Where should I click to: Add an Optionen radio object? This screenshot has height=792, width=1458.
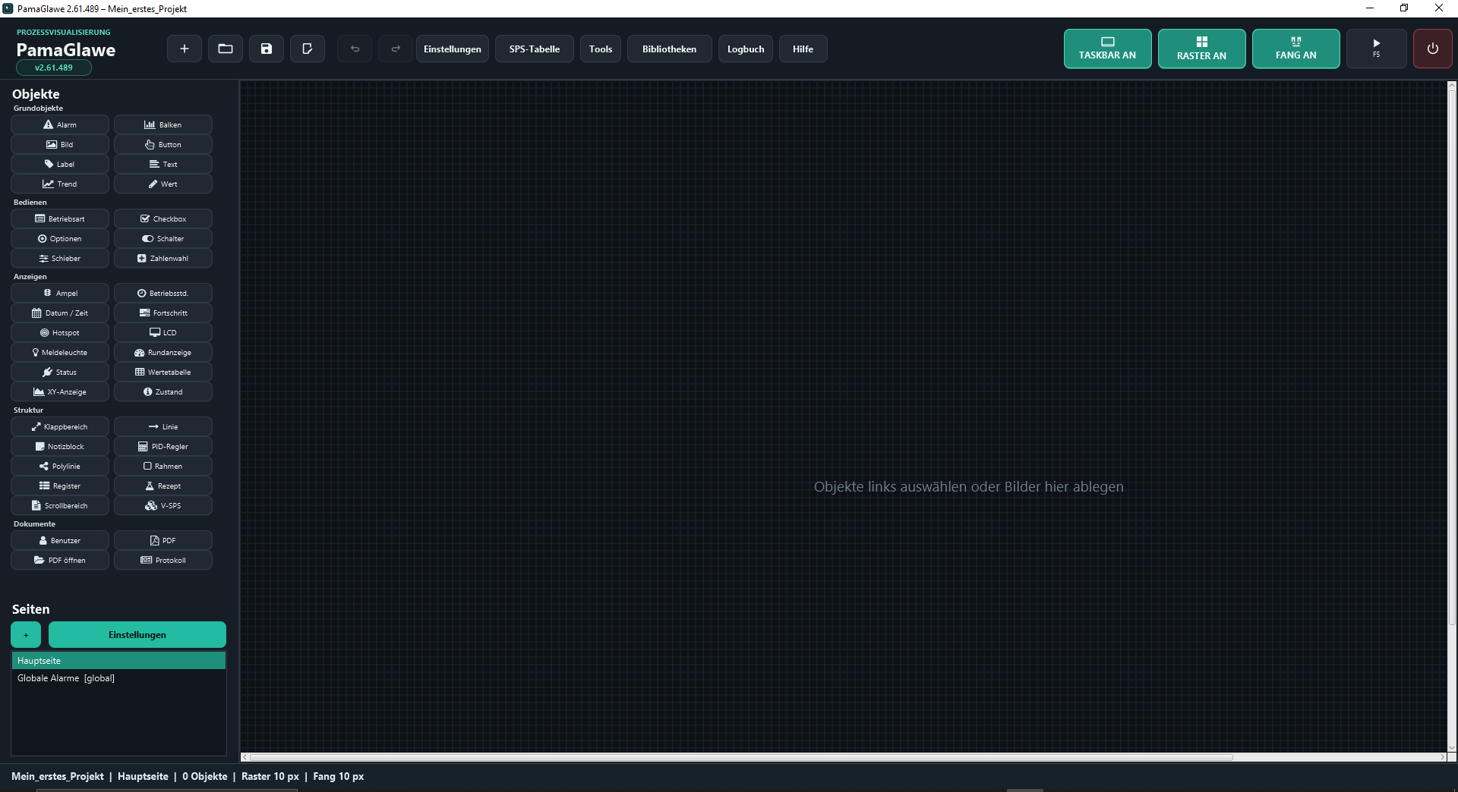click(x=60, y=238)
